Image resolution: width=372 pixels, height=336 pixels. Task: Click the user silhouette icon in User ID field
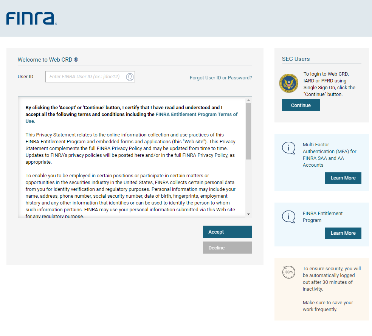(130, 77)
